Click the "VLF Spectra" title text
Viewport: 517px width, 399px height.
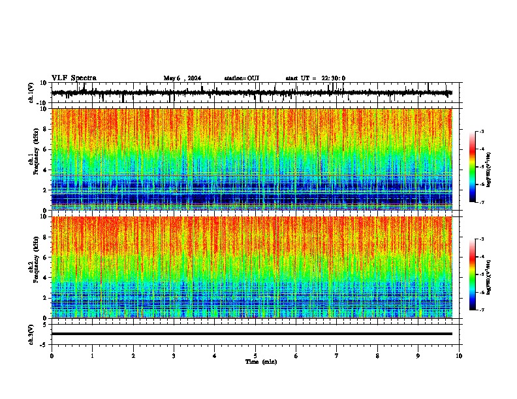click(x=74, y=78)
